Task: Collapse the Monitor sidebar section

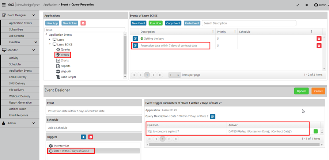Action: (x=34, y=50)
